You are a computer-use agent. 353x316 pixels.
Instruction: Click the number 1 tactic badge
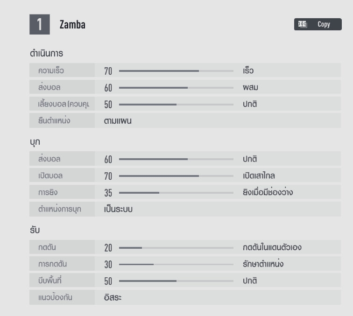point(40,24)
